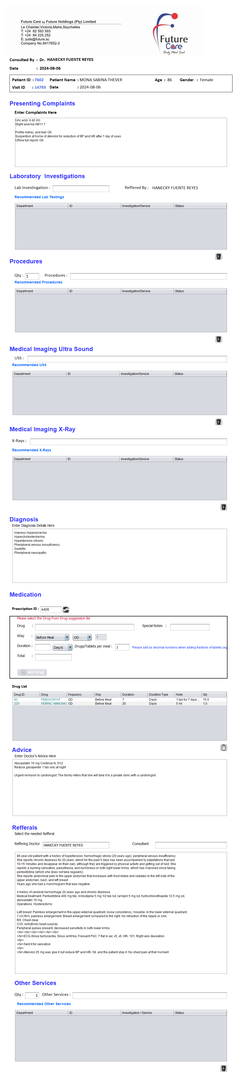The image size is (233, 1080).
Task: Focus the Special Notes text field
Action: click(189, 627)
